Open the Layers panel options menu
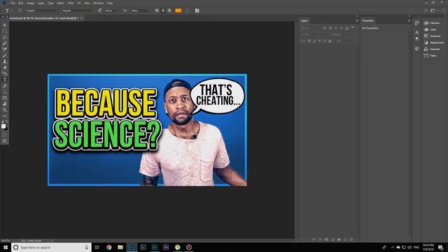Image resolution: width=448 pixels, height=252 pixels. pyautogui.click(x=356, y=20)
